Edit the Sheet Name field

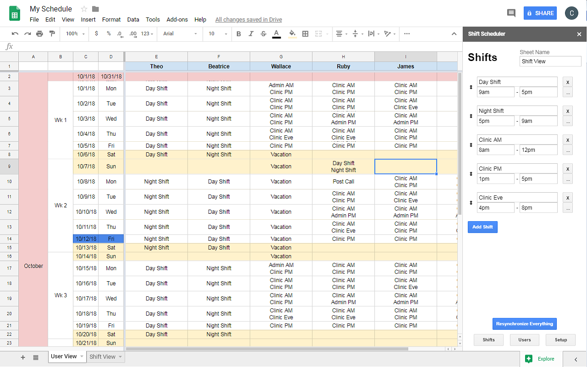[550, 61]
